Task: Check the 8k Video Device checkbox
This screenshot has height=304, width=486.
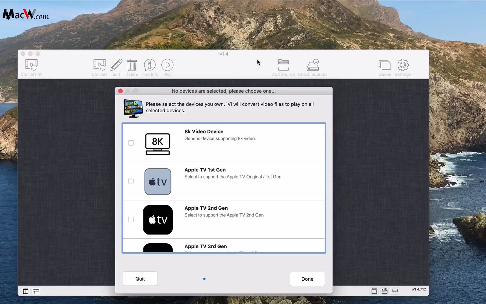Action: [131, 143]
